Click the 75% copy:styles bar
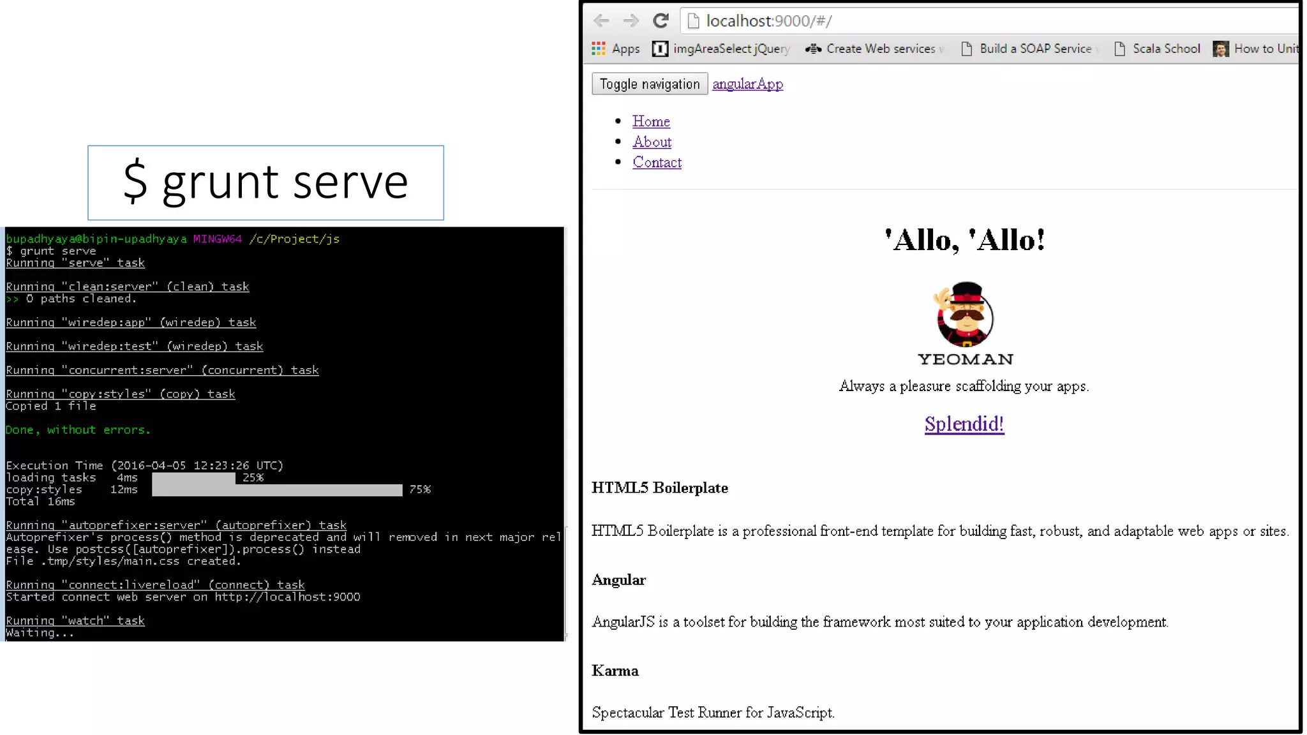The width and height of the screenshot is (1307, 735). click(277, 490)
